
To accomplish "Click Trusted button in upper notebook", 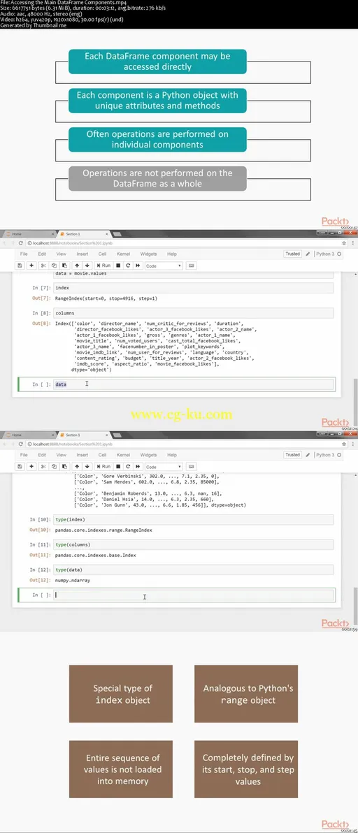I will click(x=293, y=254).
